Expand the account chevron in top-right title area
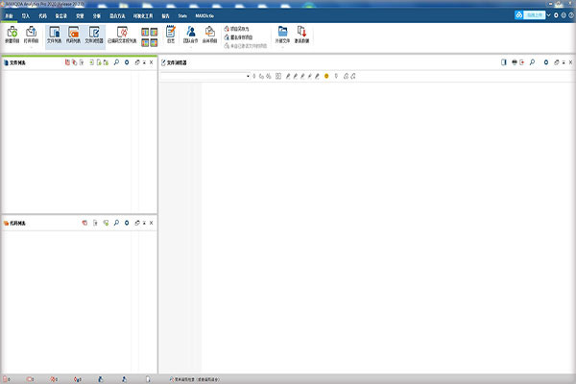This screenshot has width=576, height=384. pyautogui.click(x=548, y=15)
